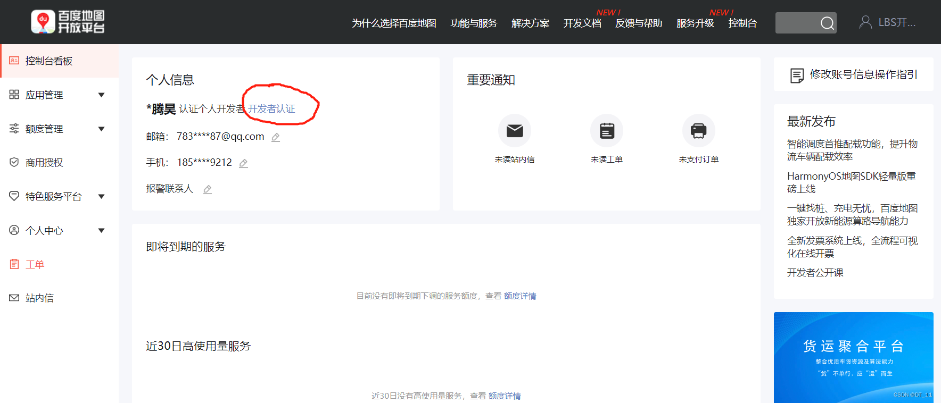Click the 控制台看板 dashboard icon in sidebar
This screenshot has width=941, height=403.
[14, 61]
